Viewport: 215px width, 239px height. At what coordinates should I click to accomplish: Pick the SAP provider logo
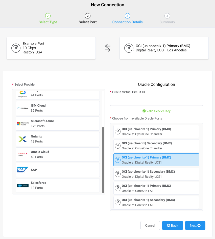(x=23, y=170)
